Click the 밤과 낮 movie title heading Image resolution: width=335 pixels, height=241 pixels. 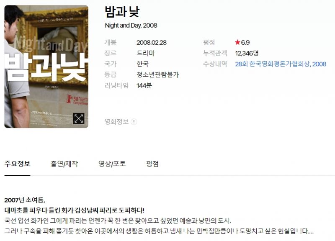(122, 12)
